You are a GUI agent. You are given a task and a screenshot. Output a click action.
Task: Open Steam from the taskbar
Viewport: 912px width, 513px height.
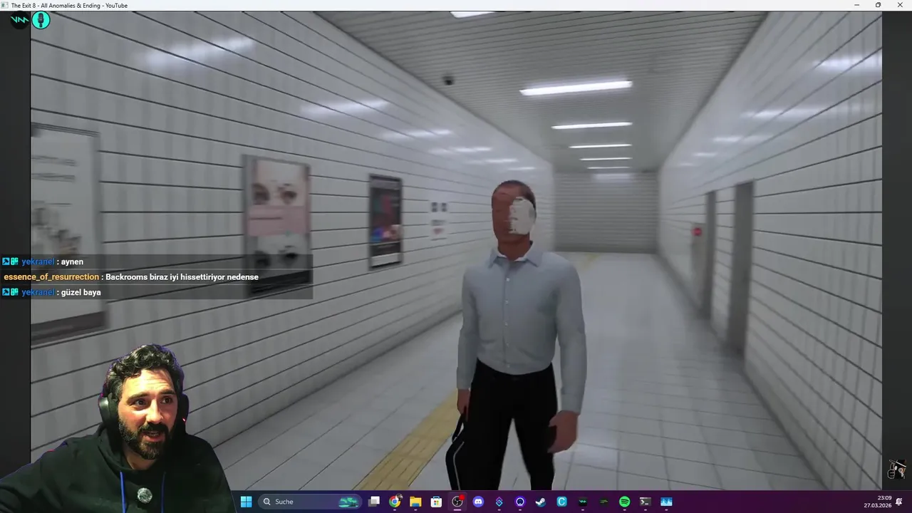541,502
